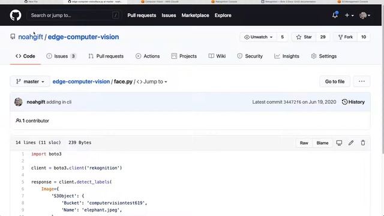Image resolution: width=384 pixels, height=216 pixels.
Task: Open the Blame view
Action: click(322, 143)
